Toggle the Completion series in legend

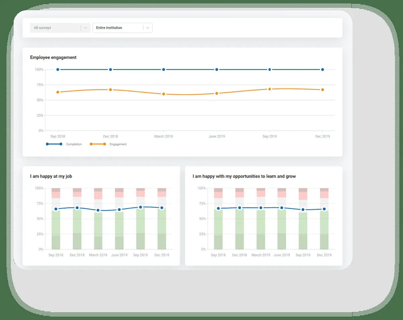tap(74, 144)
